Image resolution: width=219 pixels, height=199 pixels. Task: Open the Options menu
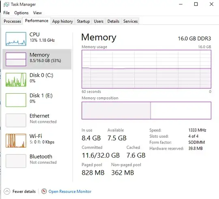21,13
